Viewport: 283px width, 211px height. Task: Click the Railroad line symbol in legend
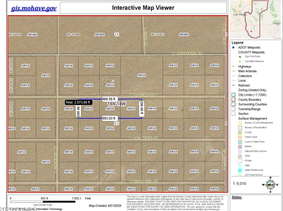(233, 86)
